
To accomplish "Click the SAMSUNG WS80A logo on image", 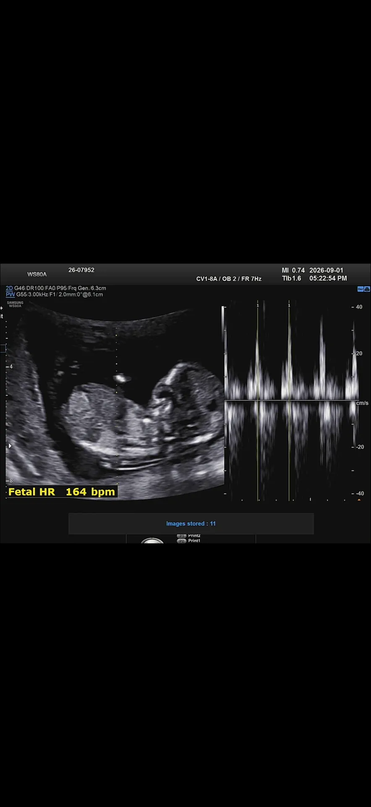I will 15,304.
